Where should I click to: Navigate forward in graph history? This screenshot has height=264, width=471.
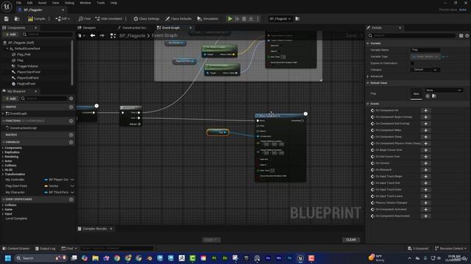click(102, 36)
